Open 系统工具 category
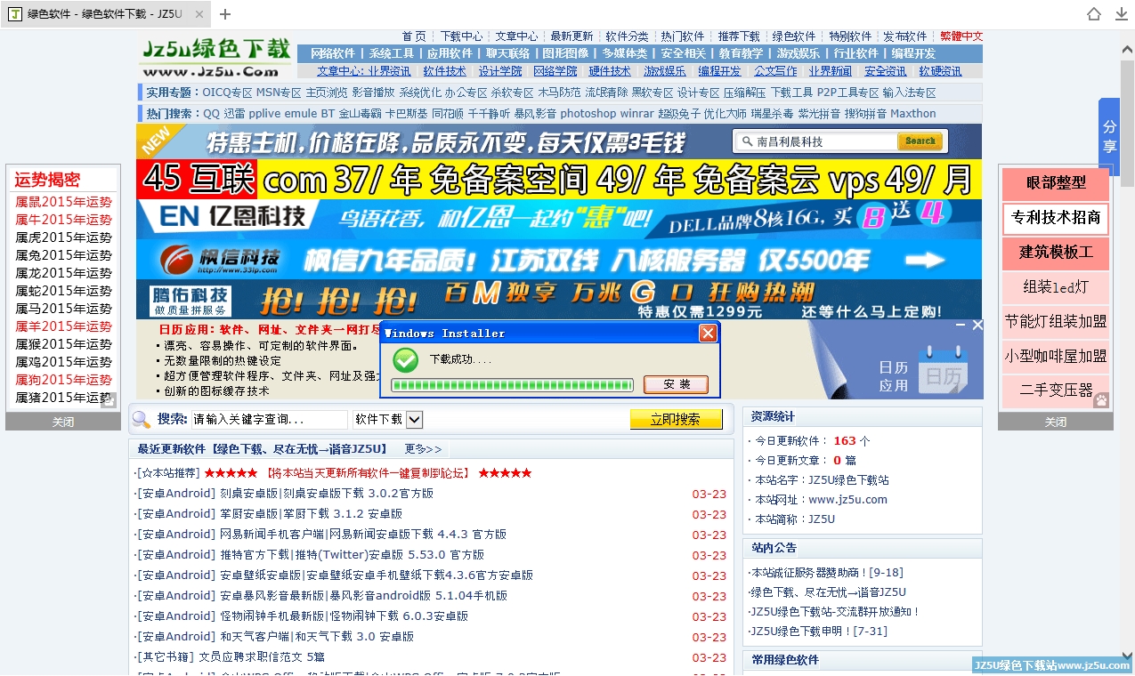 [392, 53]
